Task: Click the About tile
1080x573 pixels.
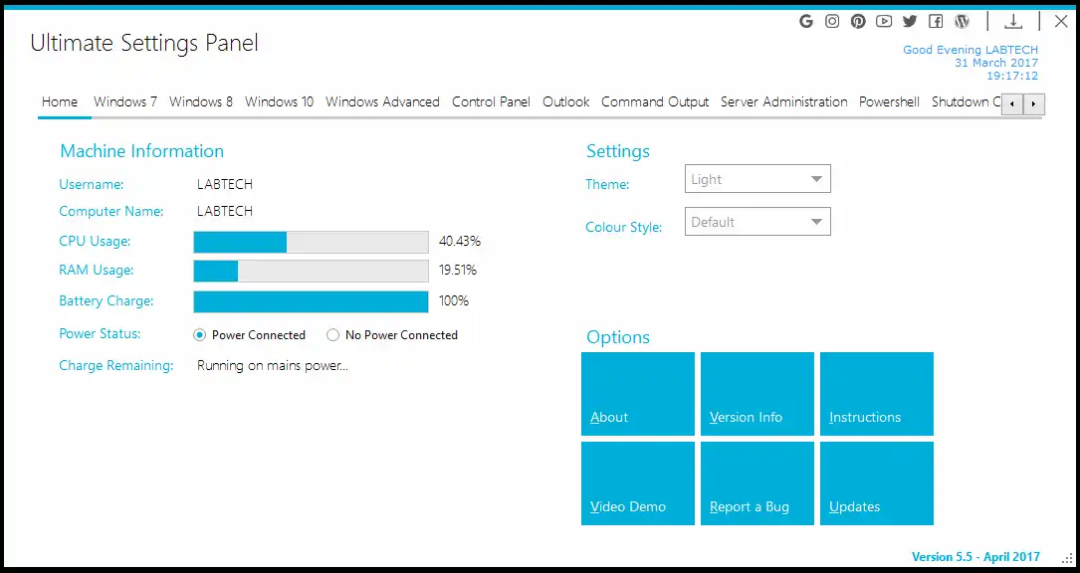Action: click(x=637, y=394)
